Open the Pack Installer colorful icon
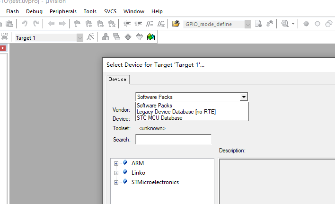The image size is (335, 204). click(151, 37)
